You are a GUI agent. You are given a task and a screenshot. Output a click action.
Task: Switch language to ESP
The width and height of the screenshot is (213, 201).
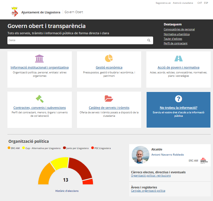pyautogui.click(x=206, y=3)
